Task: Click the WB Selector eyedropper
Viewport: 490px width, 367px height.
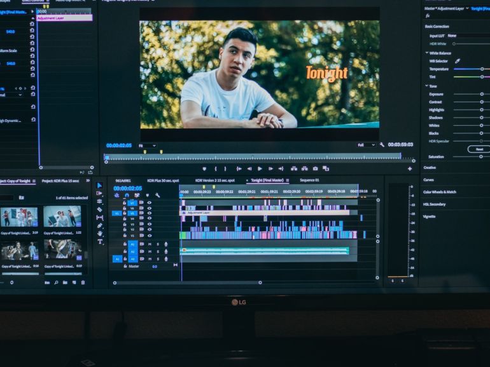Action: (457, 61)
